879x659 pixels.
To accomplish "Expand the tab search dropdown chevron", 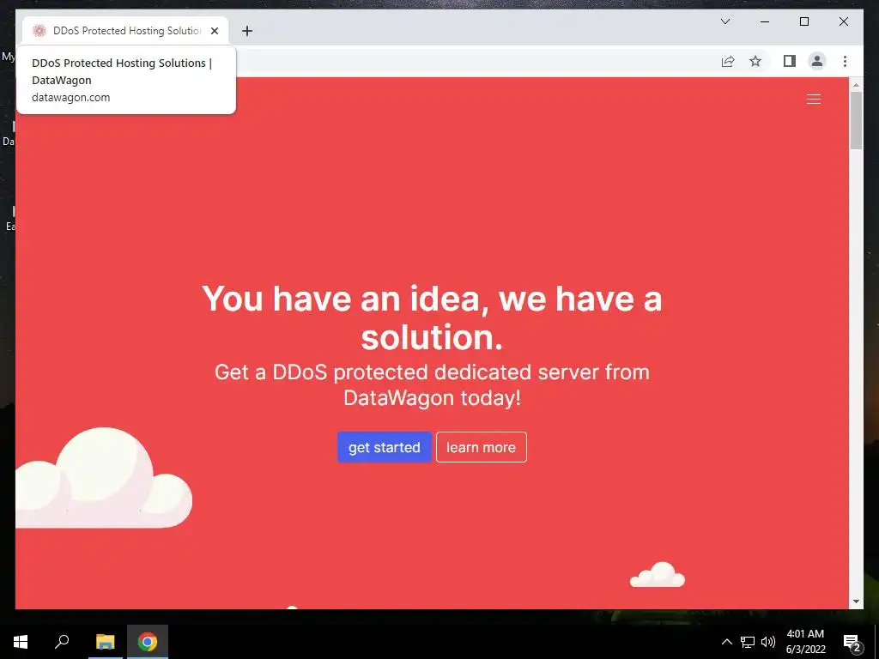I will [724, 21].
